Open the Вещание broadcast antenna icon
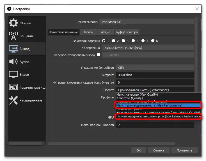 (x=13, y=36)
